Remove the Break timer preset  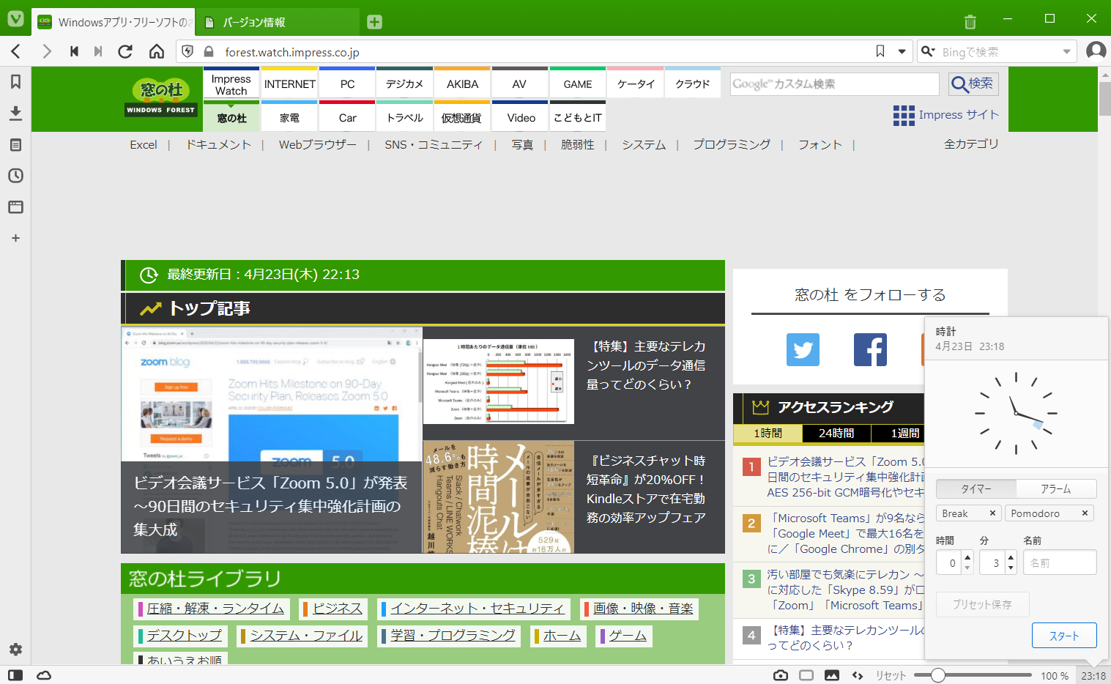[992, 513]
